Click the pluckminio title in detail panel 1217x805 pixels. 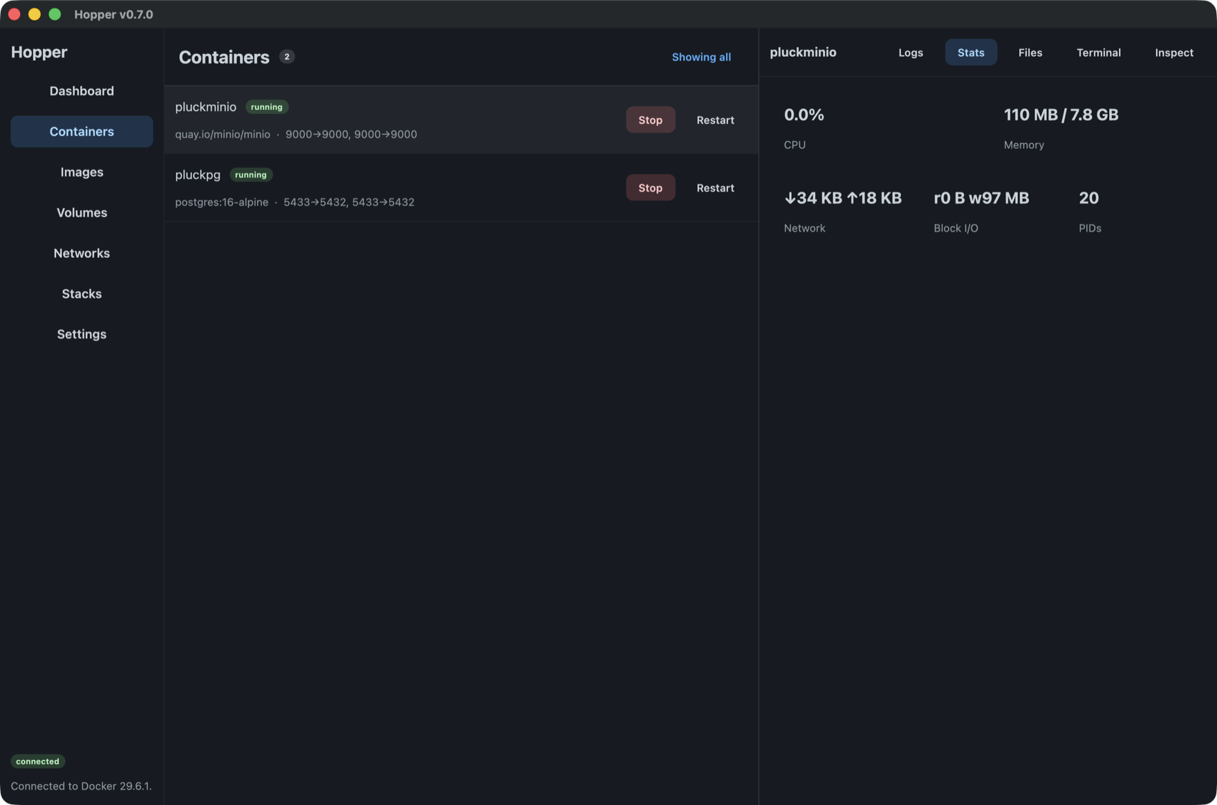coord(803,52)
